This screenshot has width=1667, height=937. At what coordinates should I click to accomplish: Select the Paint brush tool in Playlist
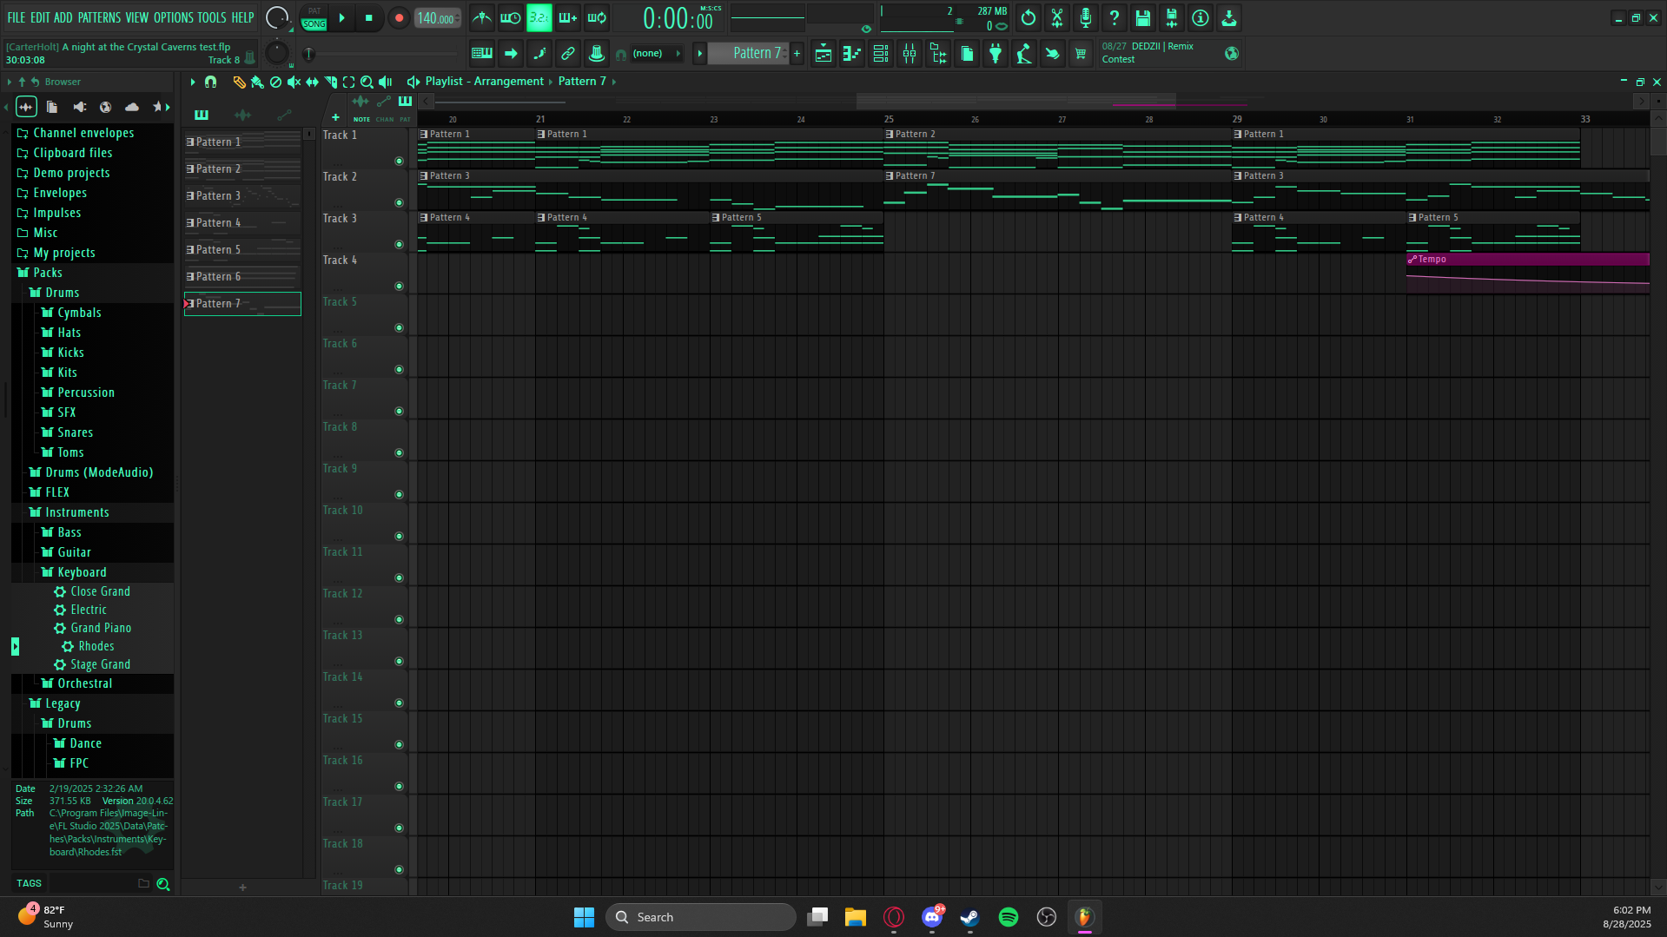coord(257,82)
